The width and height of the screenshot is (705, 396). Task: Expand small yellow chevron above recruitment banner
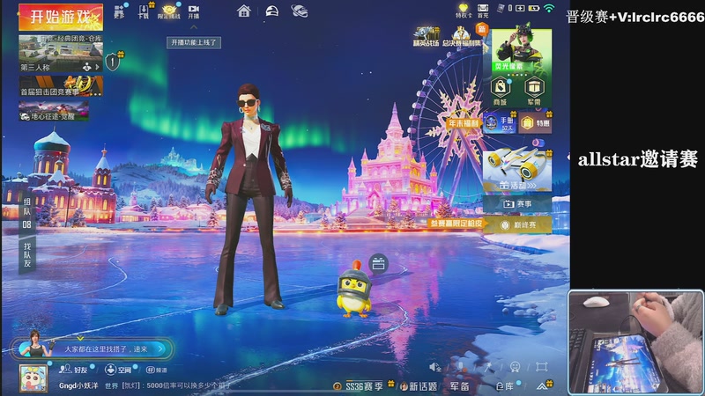click(80, 339)
